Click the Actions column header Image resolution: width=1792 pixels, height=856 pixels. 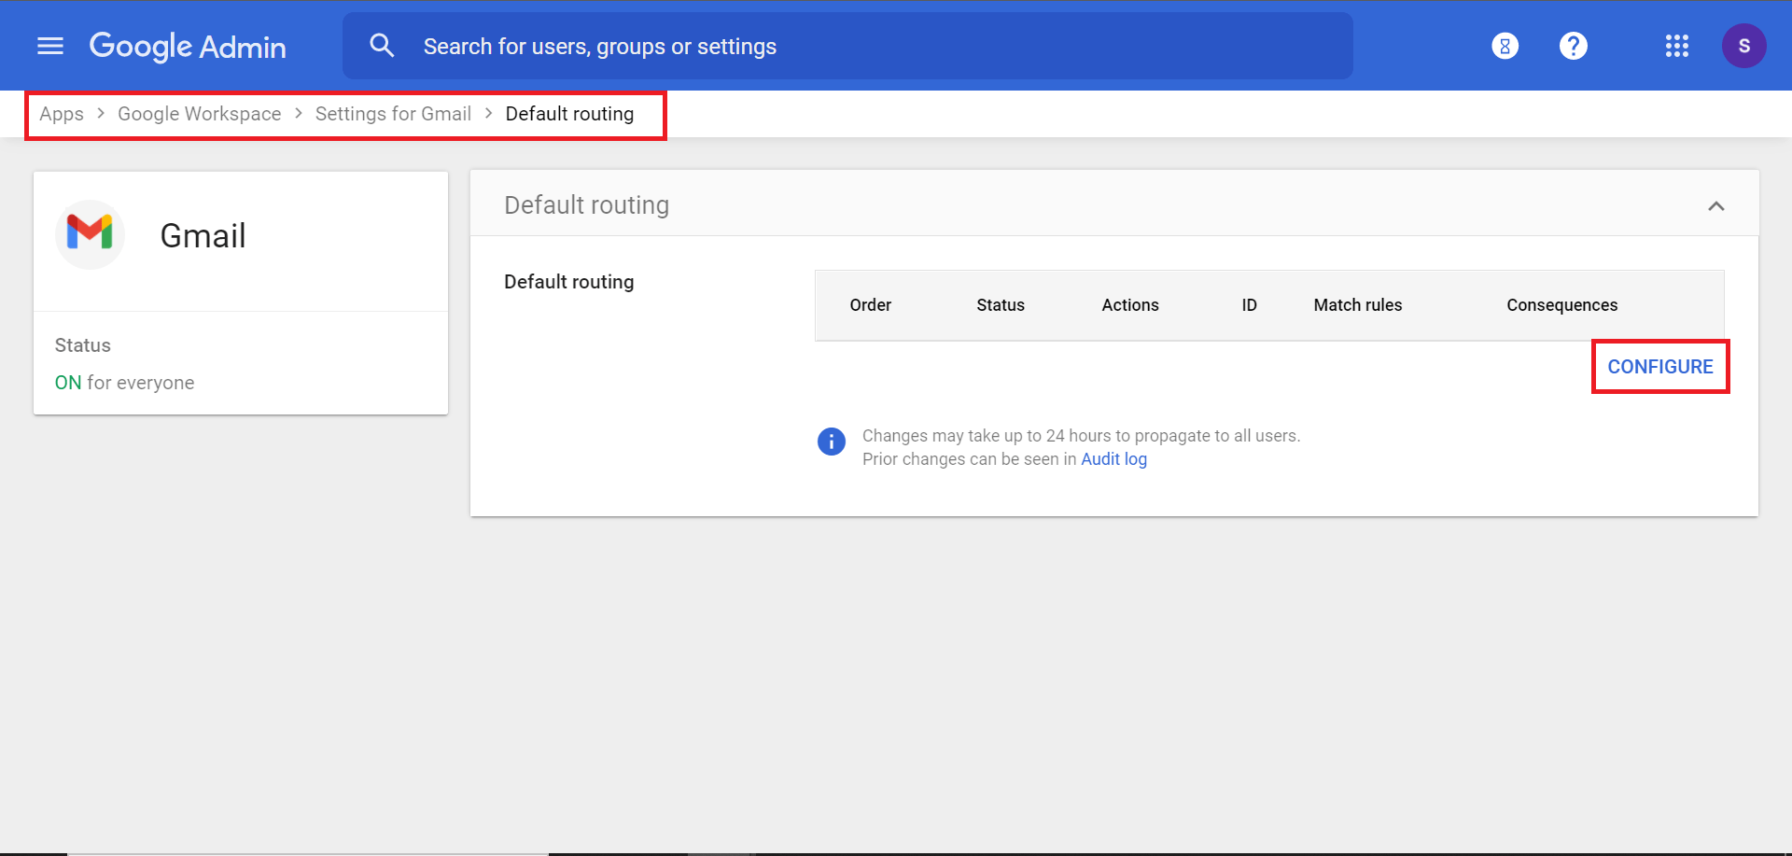[x=1130, y=305]
